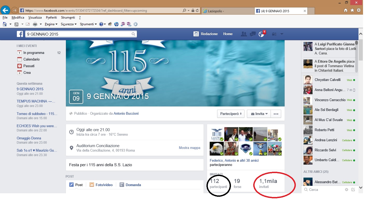Click the print icon in the toolbar
The image size is (367, 223).
coord(35,24)
